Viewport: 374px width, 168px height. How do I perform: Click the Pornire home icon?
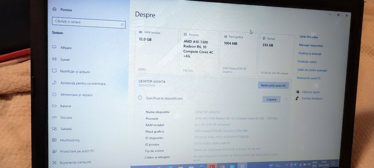54,9
